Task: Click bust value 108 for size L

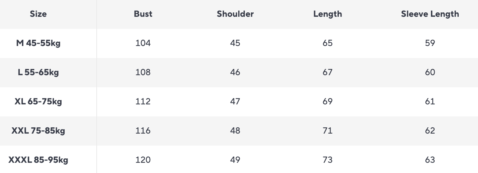Action: coord(143,72)
